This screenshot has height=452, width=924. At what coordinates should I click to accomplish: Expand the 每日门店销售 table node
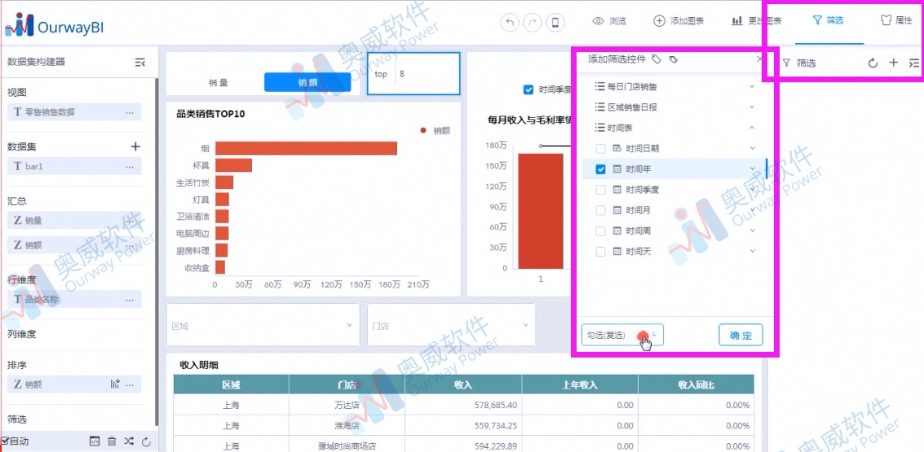tap(752, 86)
